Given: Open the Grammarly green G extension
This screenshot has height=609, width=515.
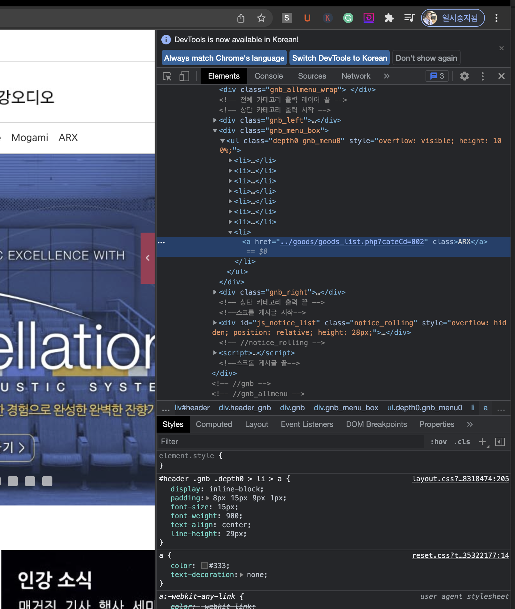Looking at the screenshot, I should [348, 18].
